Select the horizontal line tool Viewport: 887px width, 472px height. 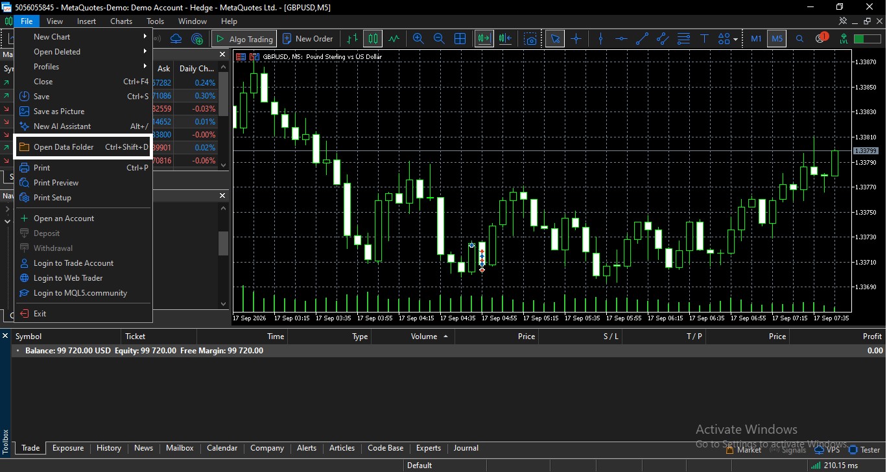[621, 39]
